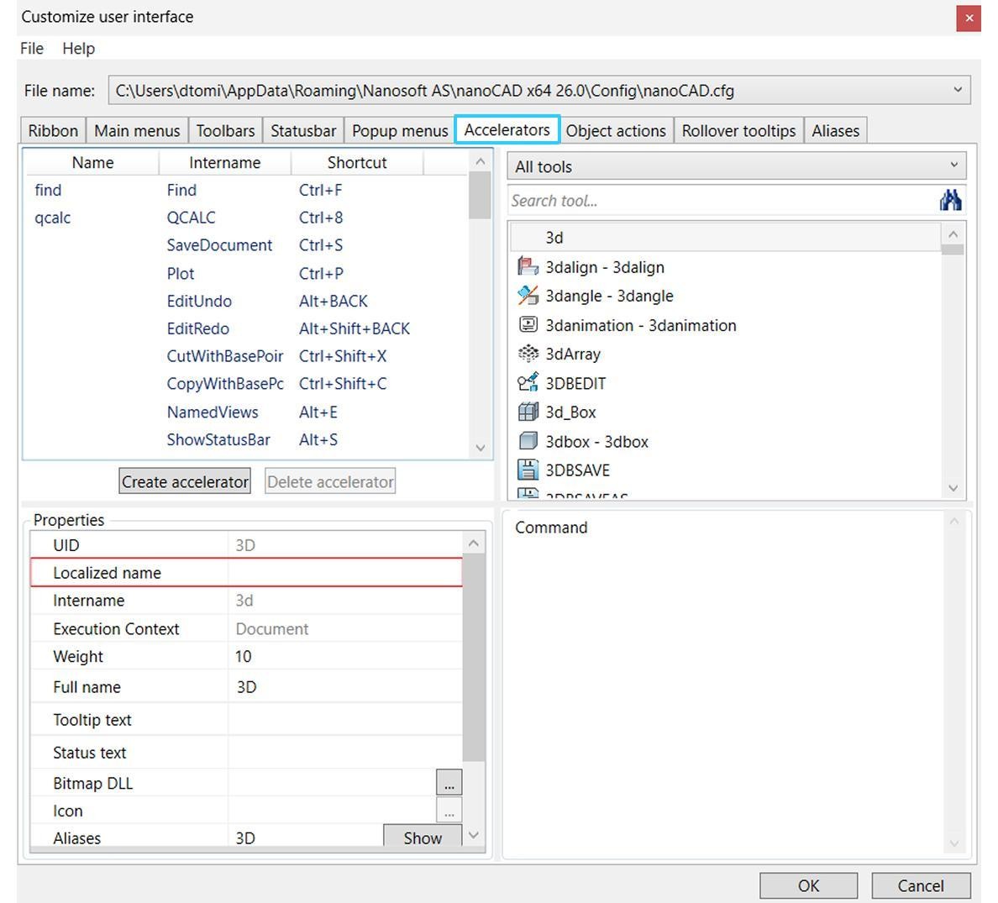Screen dimensions: 998x903
Task: Open the Popup menus tab
Action: (400, 130)
